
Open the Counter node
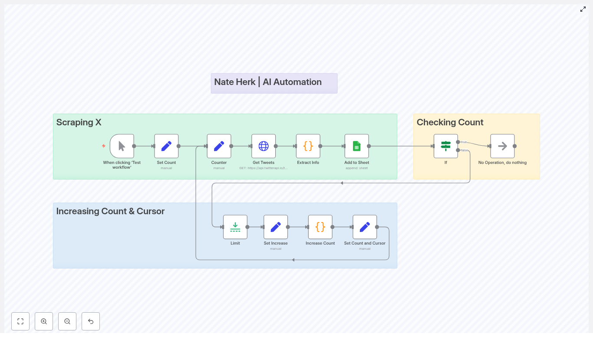pos(219,146)
